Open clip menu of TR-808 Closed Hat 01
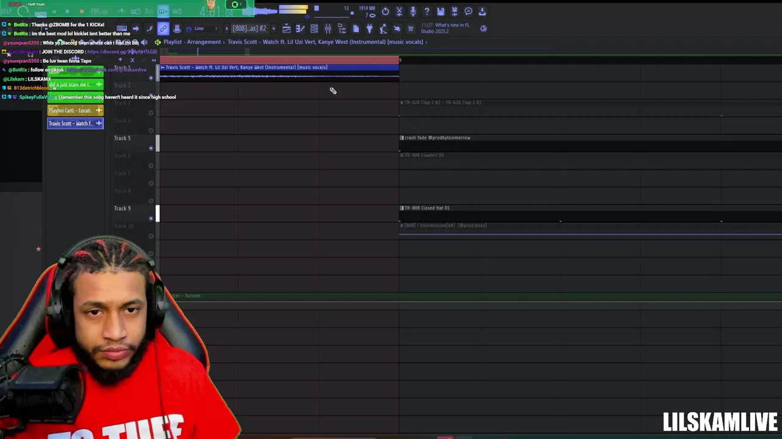Screen dimensions: 782x439 click(401, 208)
